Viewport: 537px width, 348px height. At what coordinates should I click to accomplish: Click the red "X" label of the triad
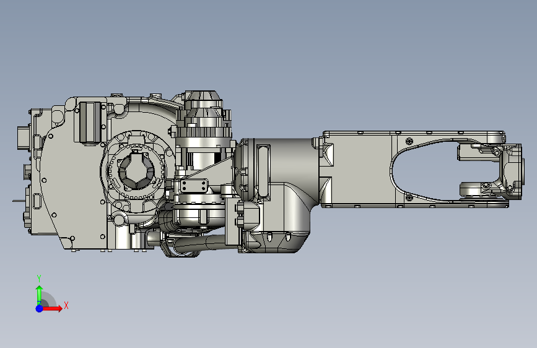[x=66, y=305]
